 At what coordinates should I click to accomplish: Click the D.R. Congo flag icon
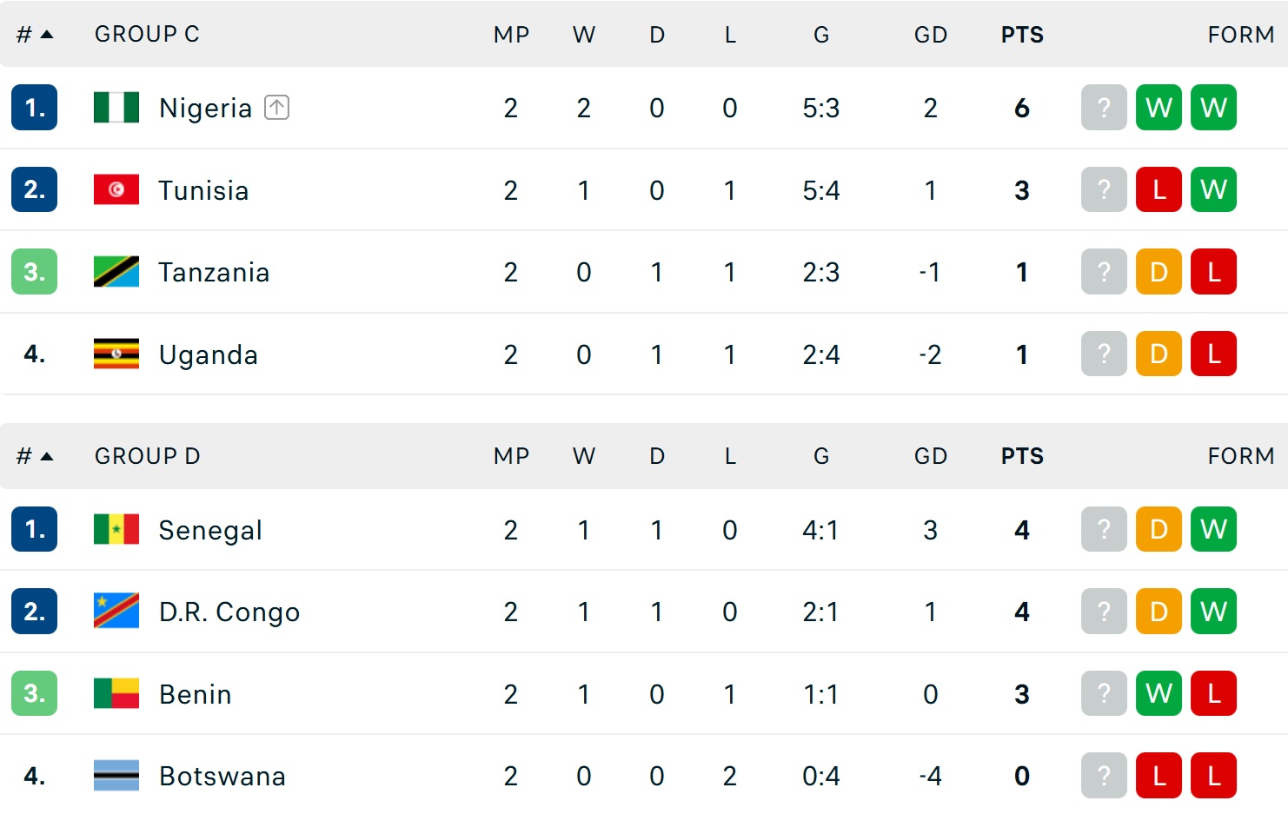tap(116, 611)
